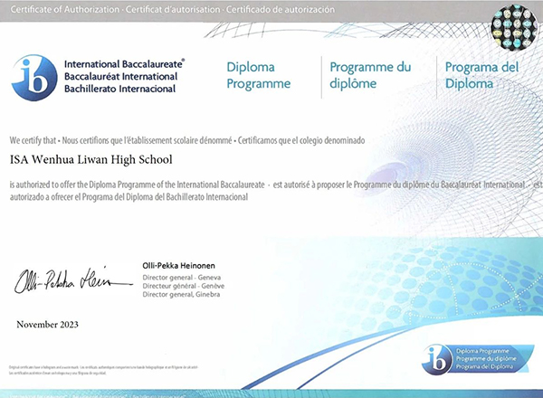Screen dimensions: 543x398
Task: Click the IB logo at top left
Action: pyautogui.click(x=33, y=75)
